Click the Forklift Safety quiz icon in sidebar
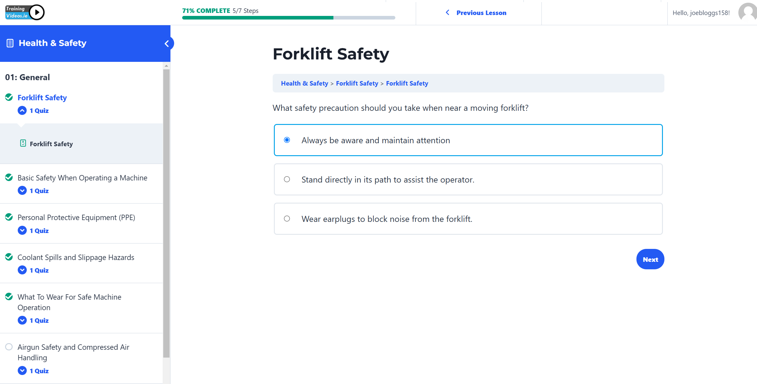 23,143
